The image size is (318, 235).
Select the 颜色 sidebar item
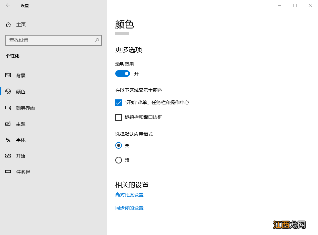click(x=54, y=91)
